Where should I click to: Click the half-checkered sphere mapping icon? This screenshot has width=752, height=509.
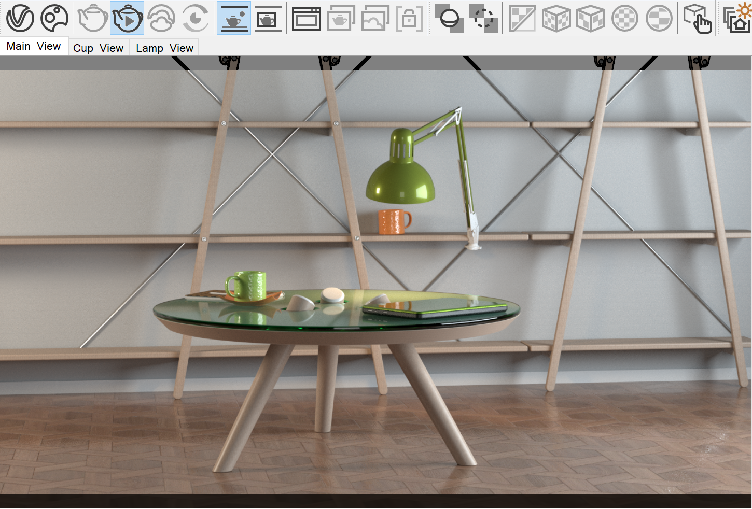point(659,18)
